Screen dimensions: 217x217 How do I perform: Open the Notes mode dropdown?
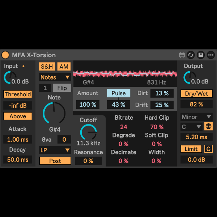[x=55, y=77]
